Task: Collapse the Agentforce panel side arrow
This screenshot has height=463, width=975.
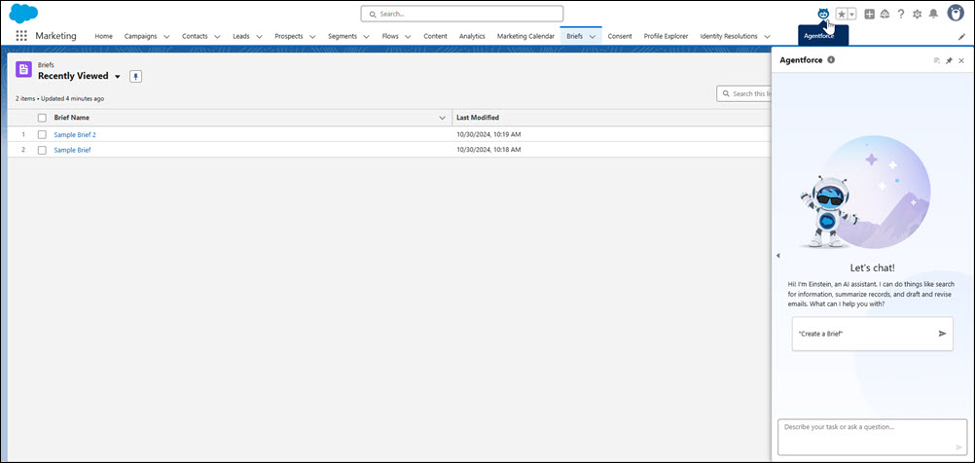Action: 777,256
